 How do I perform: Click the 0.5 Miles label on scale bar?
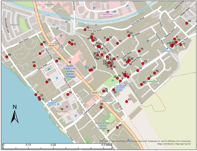[x=107, y=145]
